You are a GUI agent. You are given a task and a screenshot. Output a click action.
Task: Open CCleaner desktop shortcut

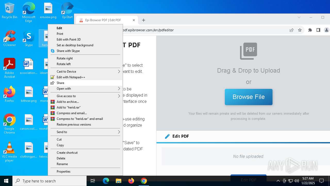click(10, 38)
